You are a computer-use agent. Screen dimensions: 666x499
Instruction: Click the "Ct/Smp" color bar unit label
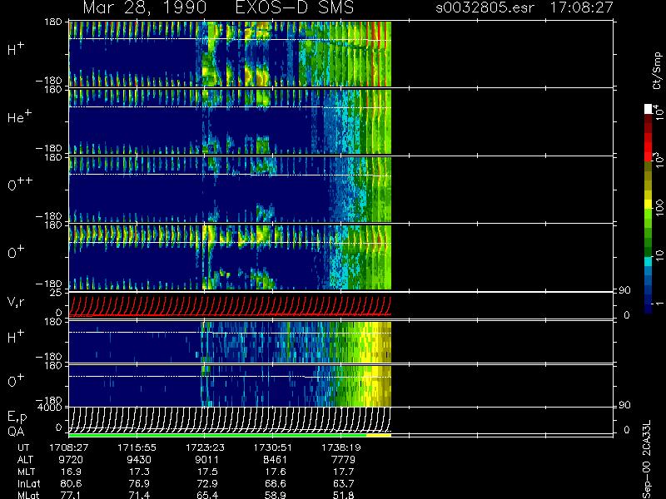658,71
